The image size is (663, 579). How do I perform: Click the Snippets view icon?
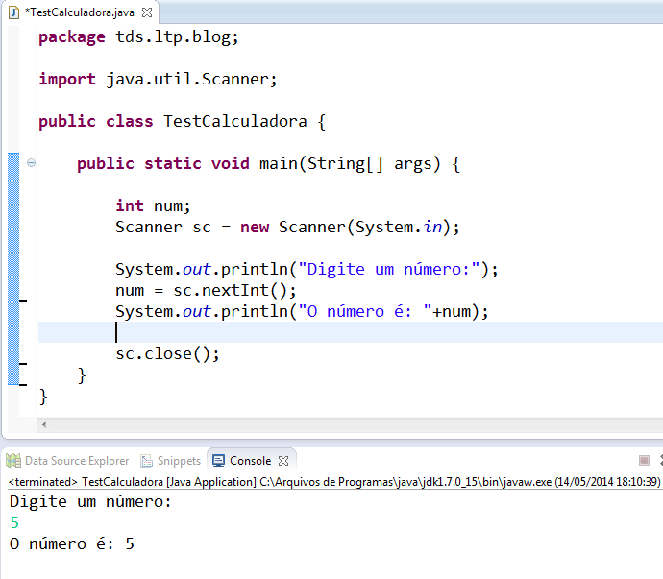pos(146,461)
